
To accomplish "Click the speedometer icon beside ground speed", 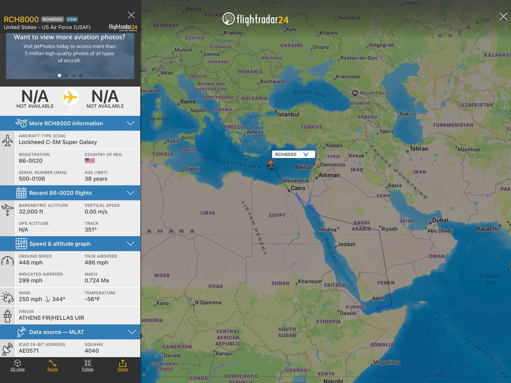I will (x=8, y=261).
